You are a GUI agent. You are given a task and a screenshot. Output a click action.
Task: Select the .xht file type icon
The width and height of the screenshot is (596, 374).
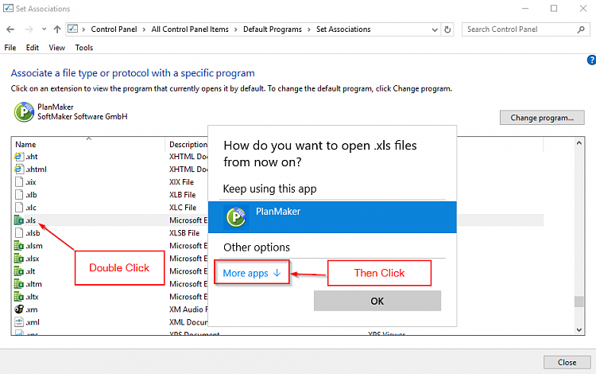[x=19, y=157]
